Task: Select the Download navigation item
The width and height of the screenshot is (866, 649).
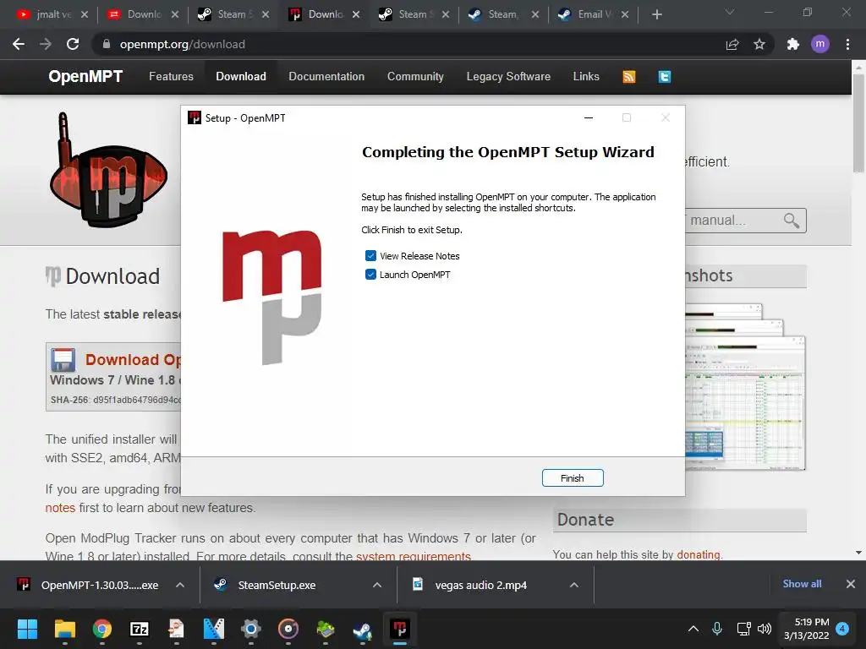Action: tap(241, 76)
